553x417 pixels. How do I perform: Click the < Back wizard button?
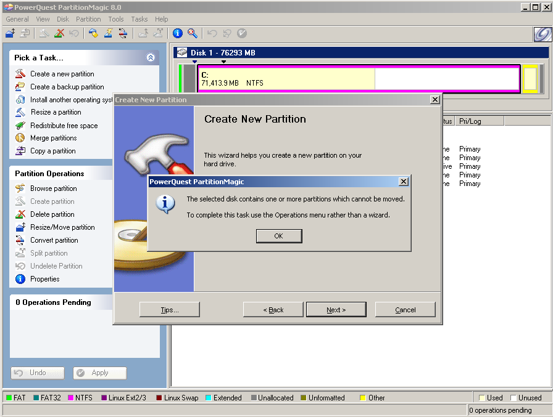coord(273,310)
